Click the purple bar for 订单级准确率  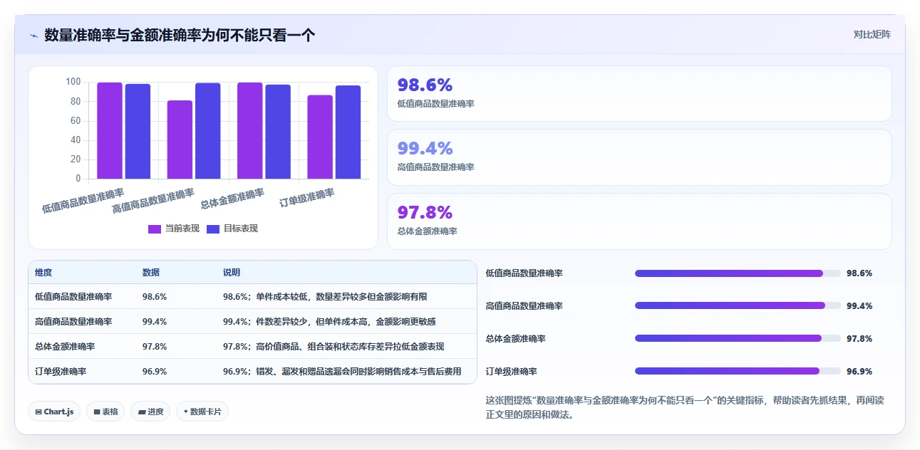coord(320,137)
